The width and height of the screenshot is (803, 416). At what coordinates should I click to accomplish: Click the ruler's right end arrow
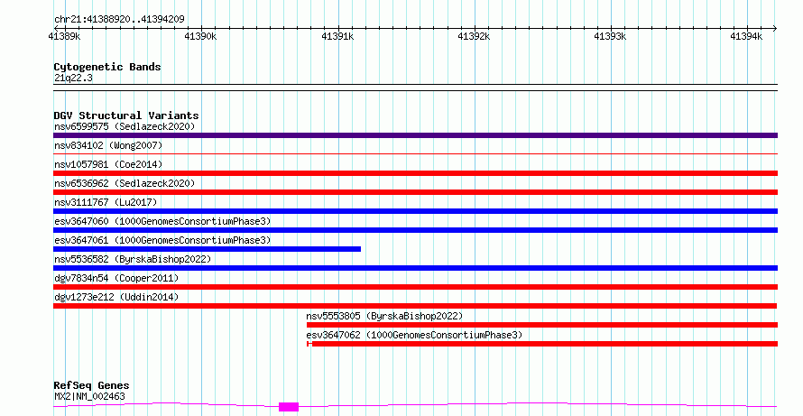coord(775,28)
